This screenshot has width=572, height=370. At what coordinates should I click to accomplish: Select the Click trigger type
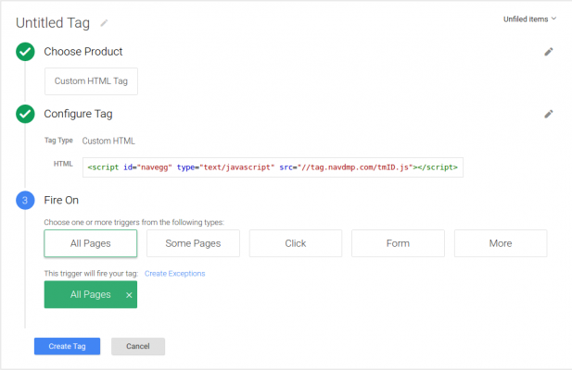pyautogui.click(x=296, y=243)
